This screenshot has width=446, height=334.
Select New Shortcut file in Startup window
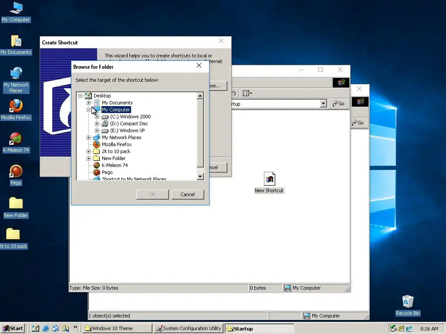point(269,183)
